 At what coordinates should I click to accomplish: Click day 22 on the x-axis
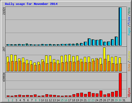89,100
